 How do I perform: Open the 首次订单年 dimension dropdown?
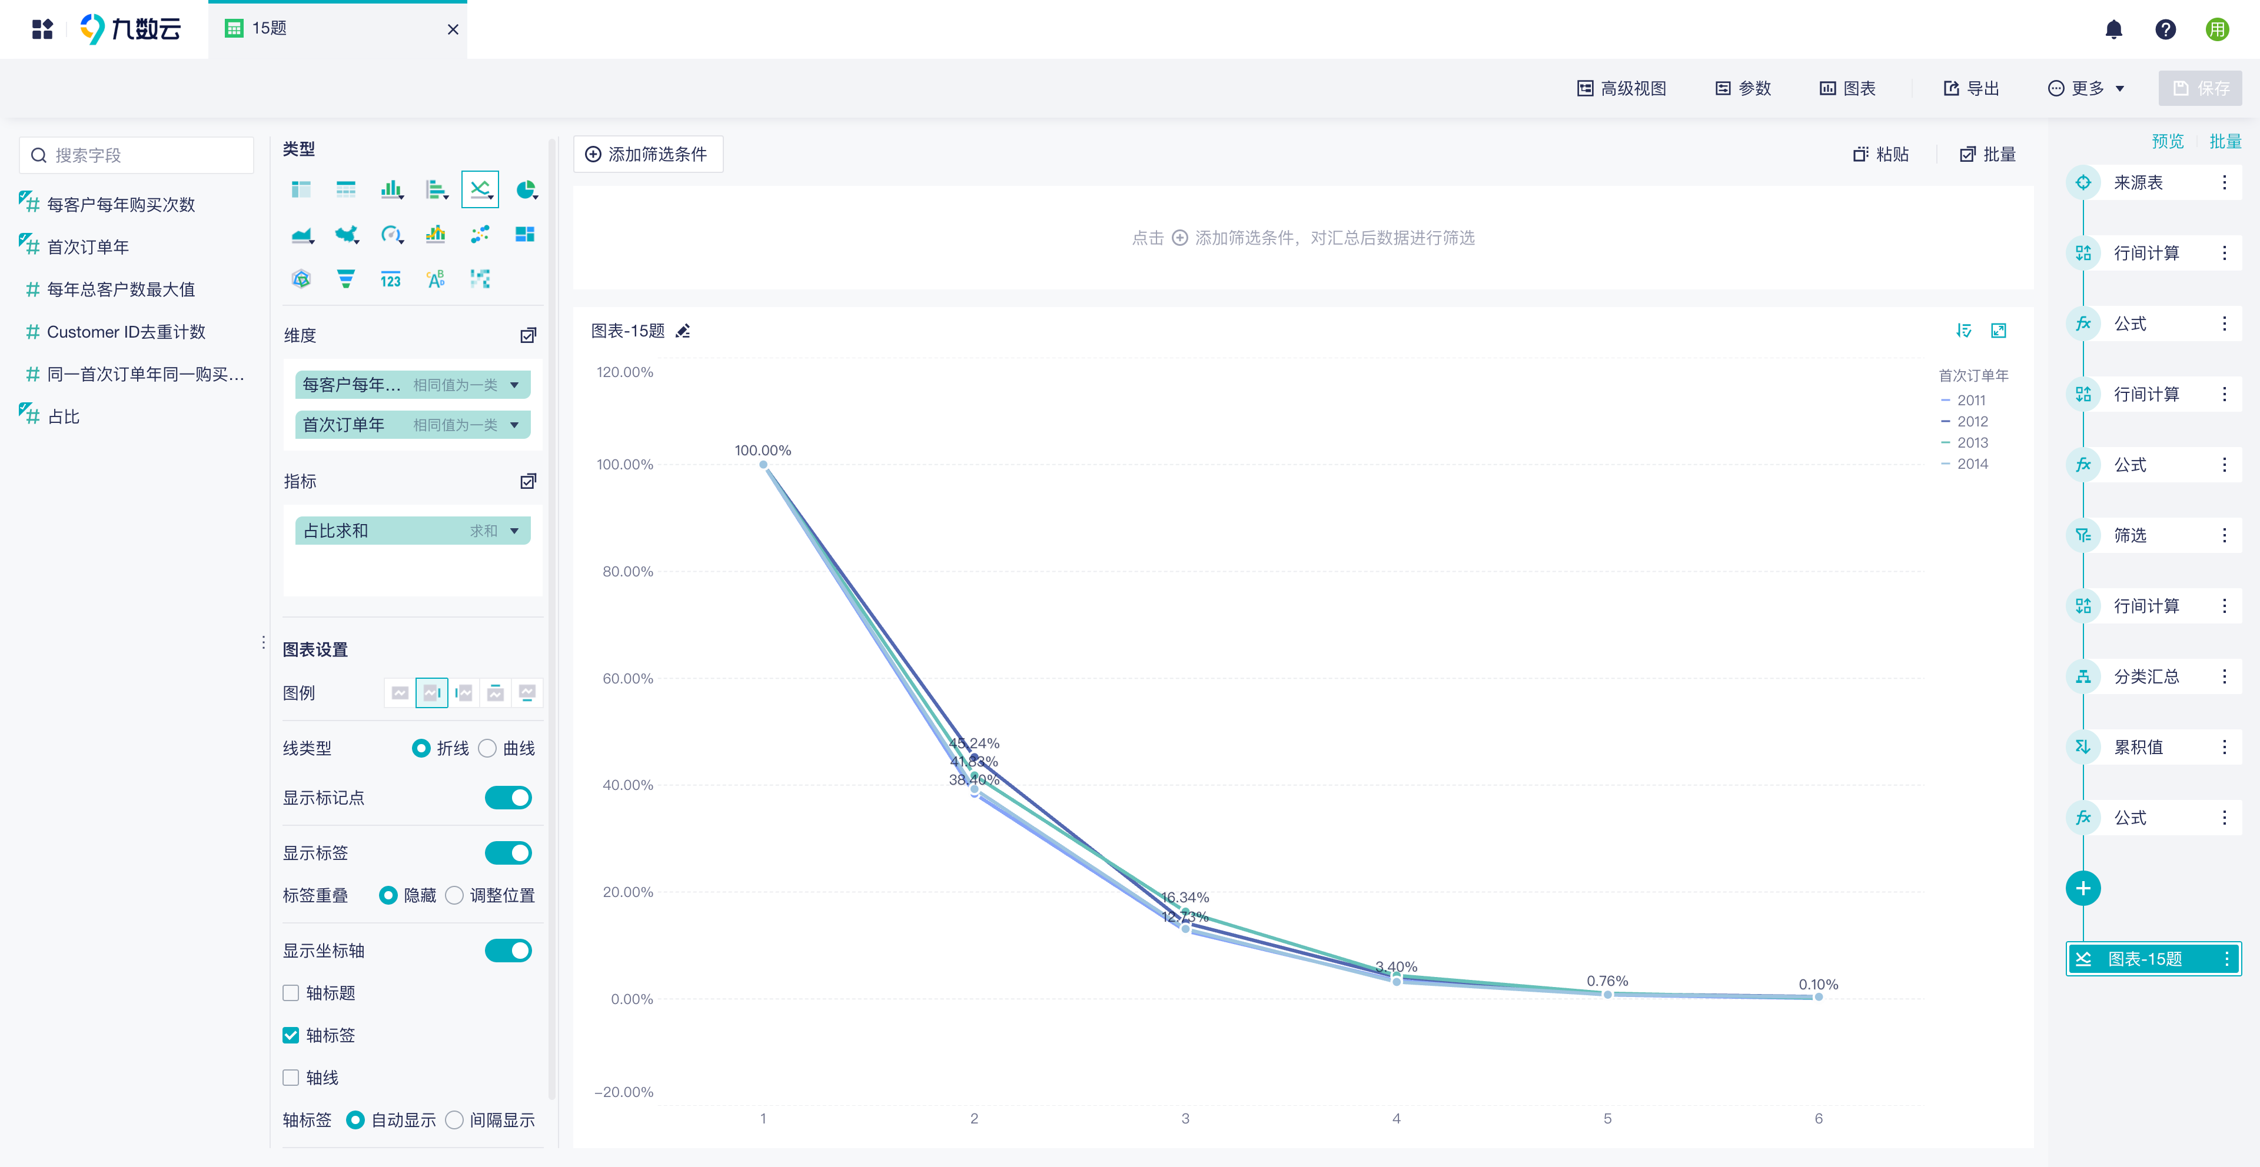(514, 424)
